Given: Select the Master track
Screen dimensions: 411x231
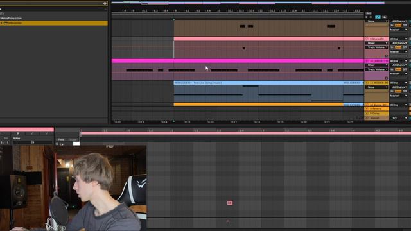Looking at the screenshot, I should coord(377,118).
